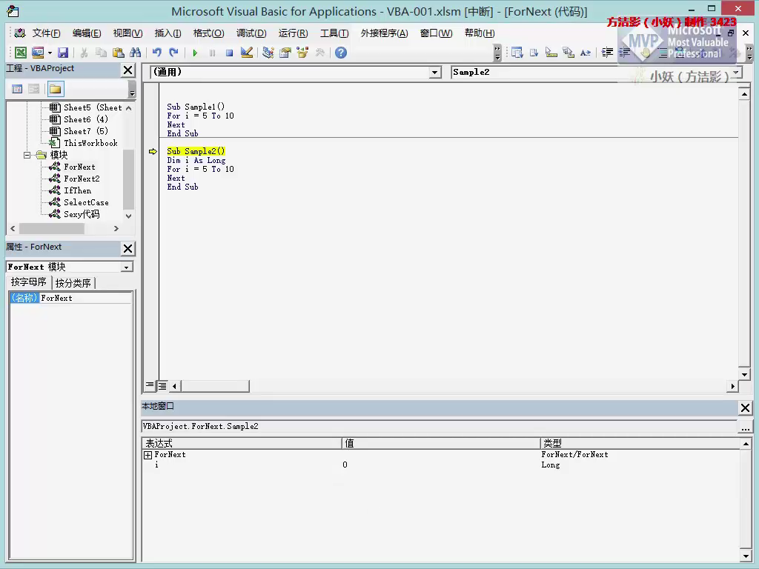
Task: Click List Properties/Methods edit toolbar icon
Action: (517, 53)
